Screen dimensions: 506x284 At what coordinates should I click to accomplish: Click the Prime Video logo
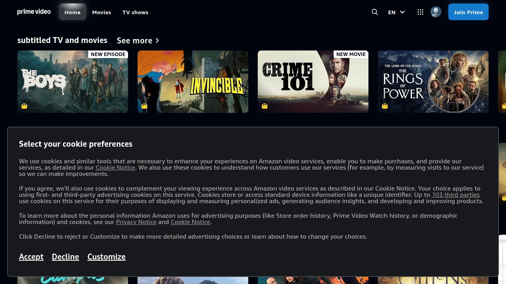click(x=34, y=12)
